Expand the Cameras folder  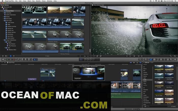4,13
